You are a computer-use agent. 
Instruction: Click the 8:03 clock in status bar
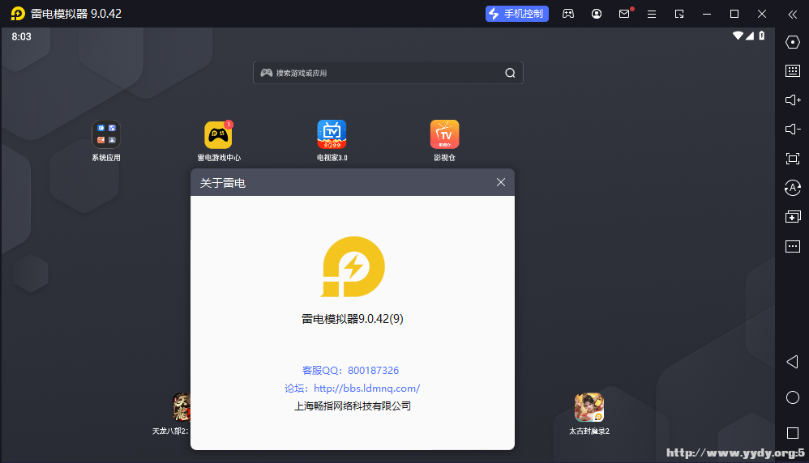pyautogui.click(x=21, y=36)
